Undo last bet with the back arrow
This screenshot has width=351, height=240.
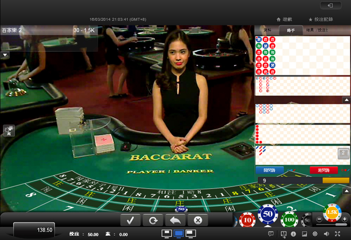click(175, 220)
